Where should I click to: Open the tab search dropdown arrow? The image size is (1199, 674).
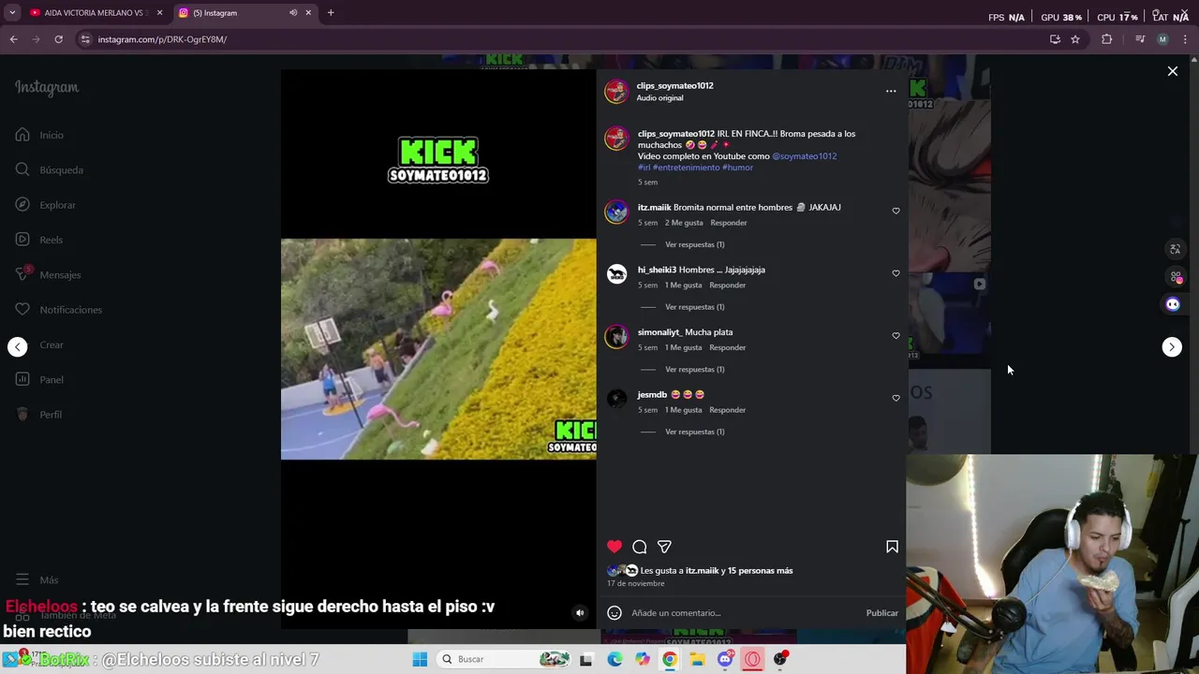coord(11,13)
